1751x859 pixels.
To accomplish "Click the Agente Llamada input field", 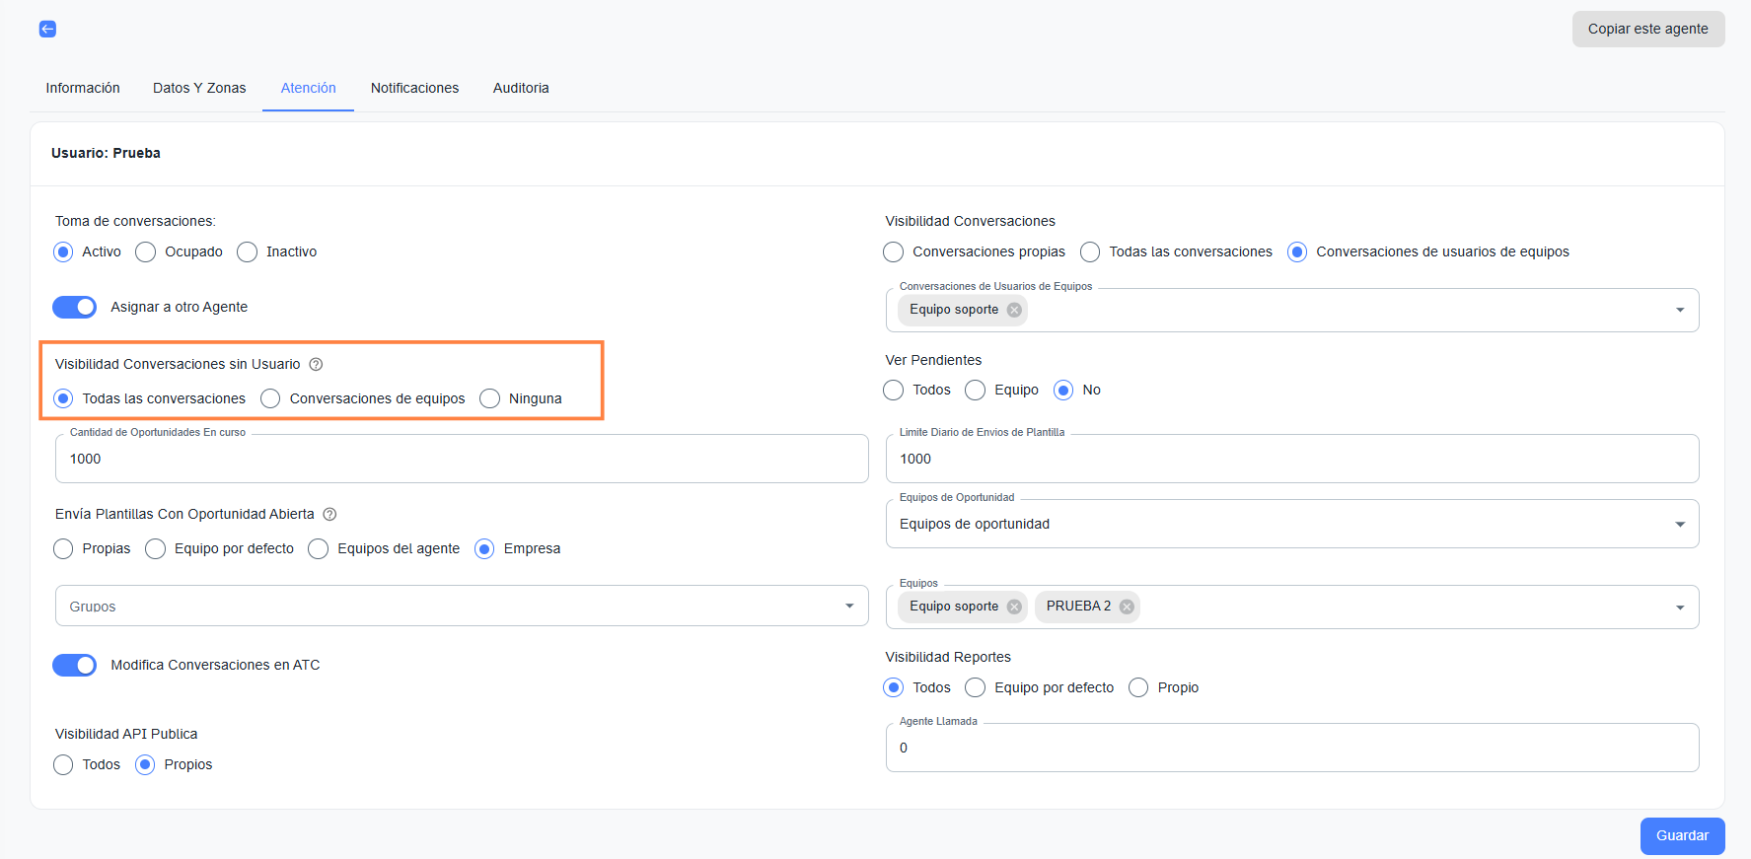I will click(1291, 748).
